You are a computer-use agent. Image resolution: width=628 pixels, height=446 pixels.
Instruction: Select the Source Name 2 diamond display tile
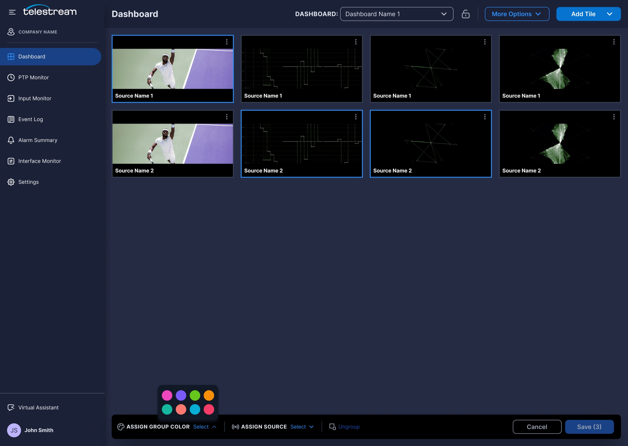(x=559, y=144)
